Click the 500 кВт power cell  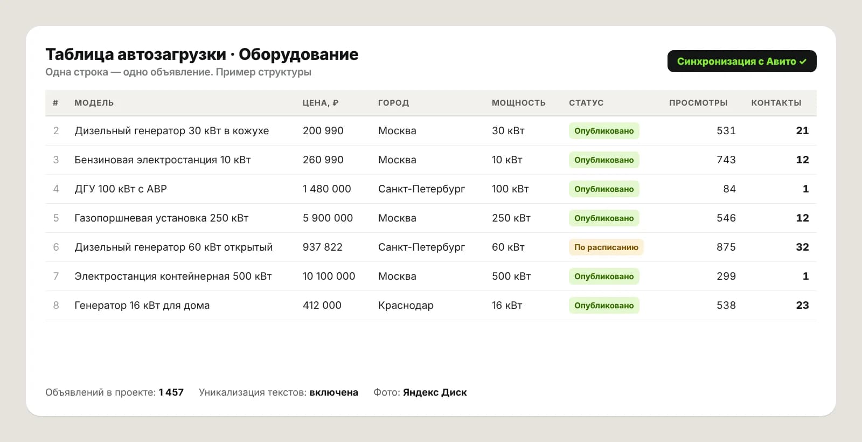coord(511,277)
